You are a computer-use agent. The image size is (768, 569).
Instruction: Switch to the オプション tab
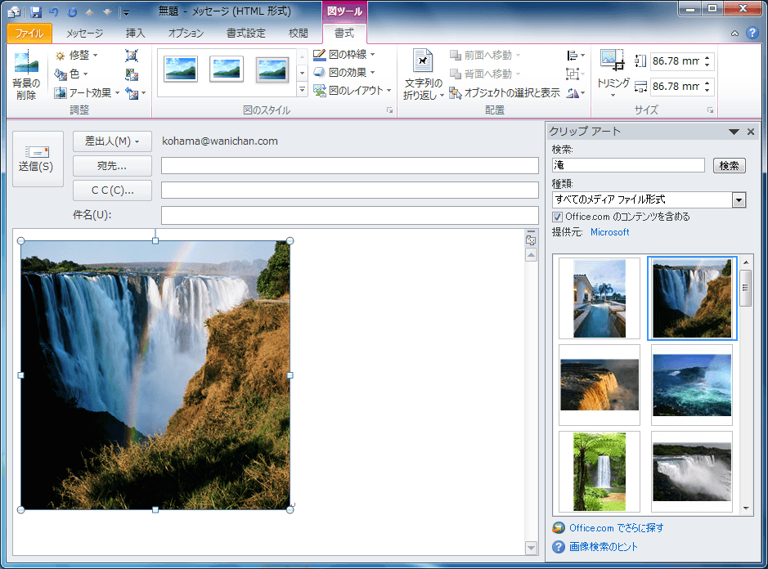(186, 33)
